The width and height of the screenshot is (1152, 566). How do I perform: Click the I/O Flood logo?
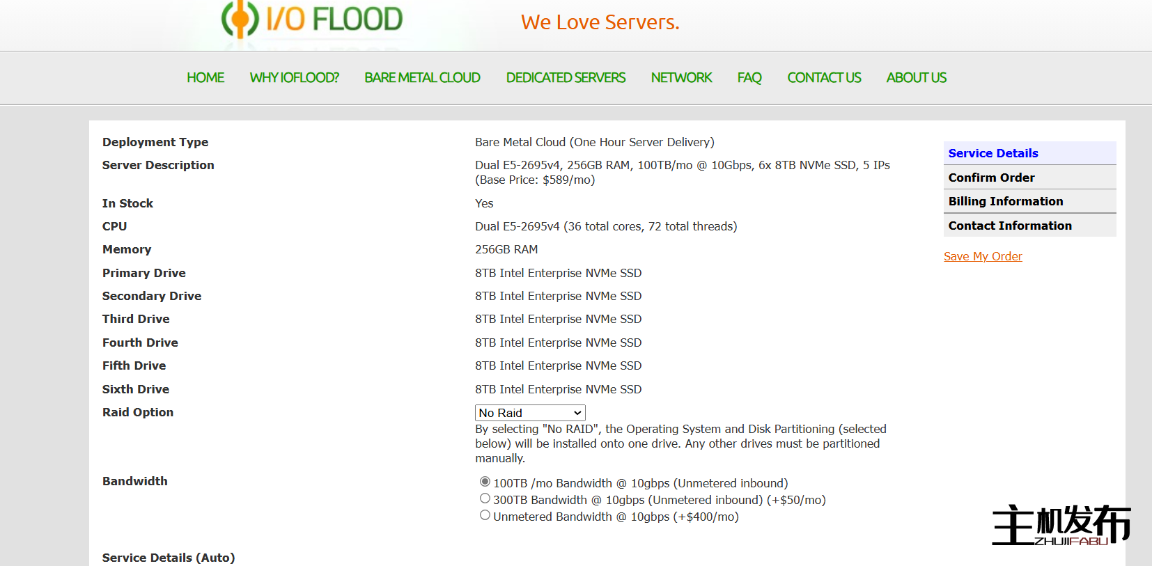[312, 19]
